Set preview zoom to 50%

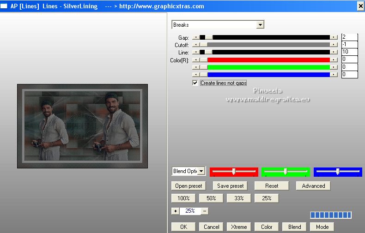(211, 198)
